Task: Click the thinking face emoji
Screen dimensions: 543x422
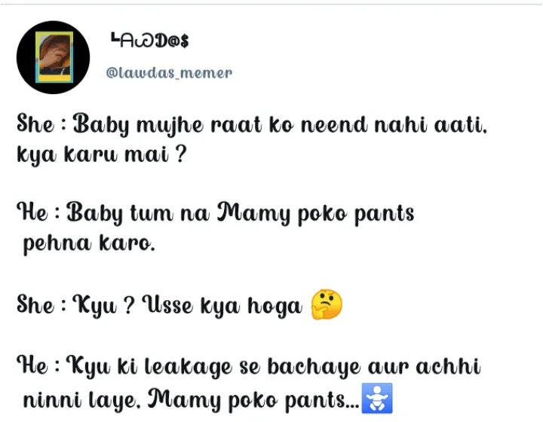Action: pos(327,304)
